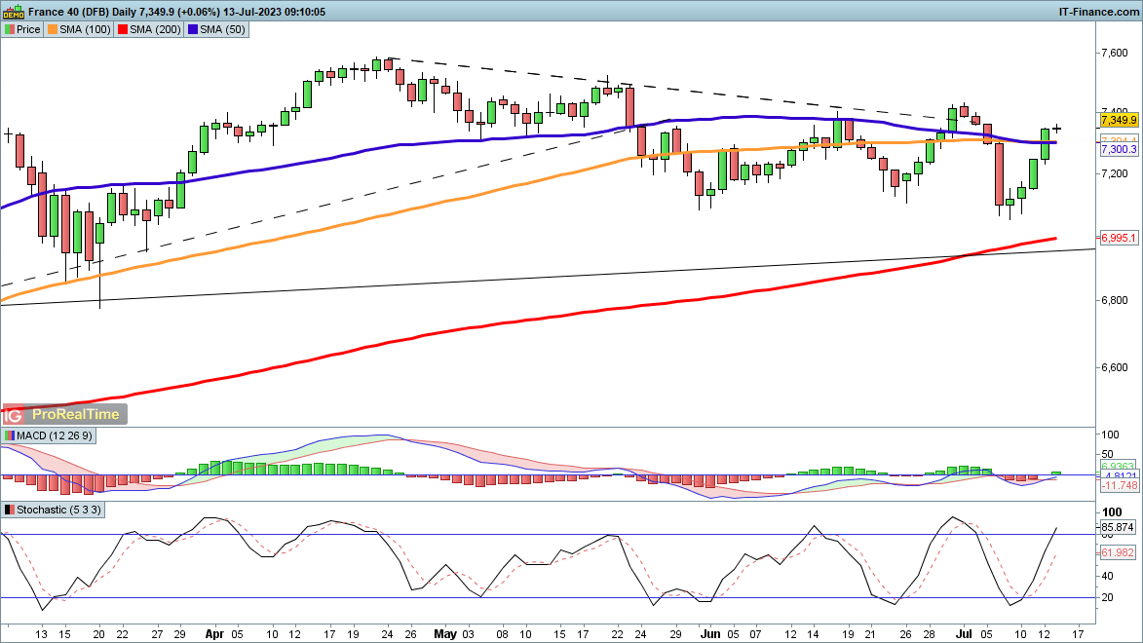This screenshot has width=1143, height=643.
Task: Click the Apr label on the date axis
Action: click(x=214, y=633)
